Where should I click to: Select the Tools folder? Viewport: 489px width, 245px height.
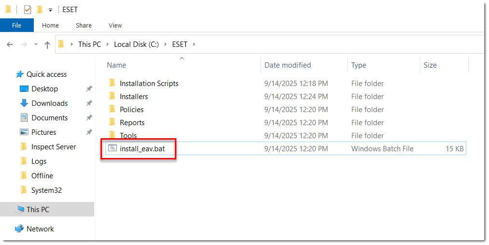coord(128,136)
